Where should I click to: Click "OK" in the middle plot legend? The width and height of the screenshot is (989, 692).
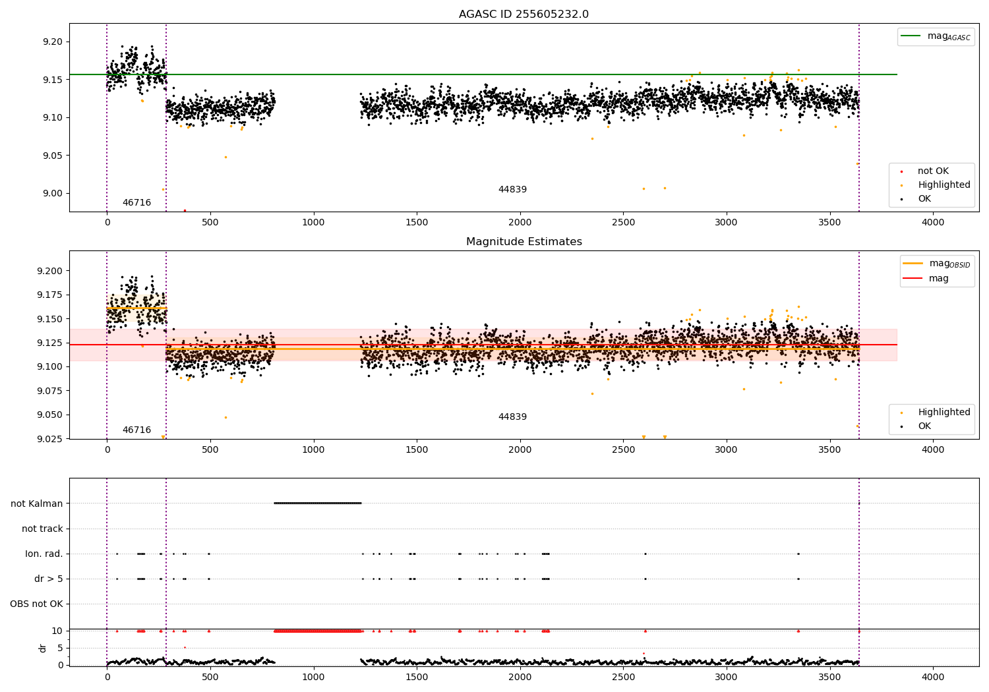coord(924,426)
